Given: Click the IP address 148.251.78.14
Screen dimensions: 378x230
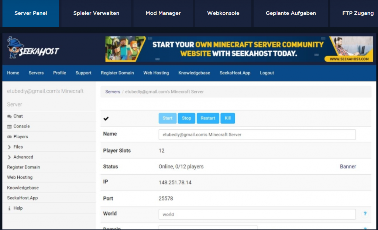Looking at the screenshot, I should click(x=175, y=182).
